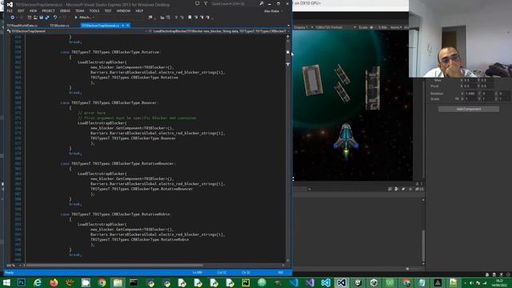
Task: Switch to the T01Blocker.cs tab
Action: point(59,25)
